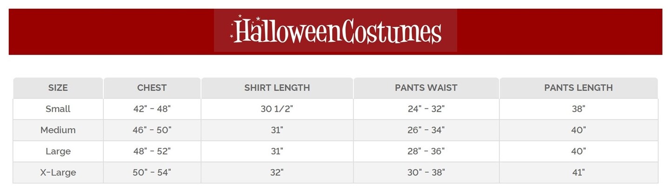This screenshot has height=196, width=670.
Task: Click the 30 1/2" shirt length cell
Action: click(x=277, y=109)
